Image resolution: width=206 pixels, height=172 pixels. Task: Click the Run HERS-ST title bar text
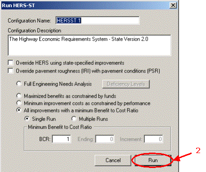(x=18, y=5)
